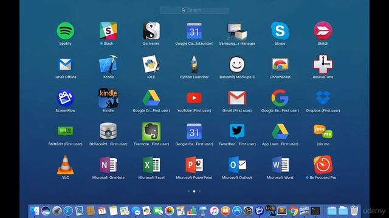
Task: Open Google Drive (First user)
Action: tap(151, 98)
